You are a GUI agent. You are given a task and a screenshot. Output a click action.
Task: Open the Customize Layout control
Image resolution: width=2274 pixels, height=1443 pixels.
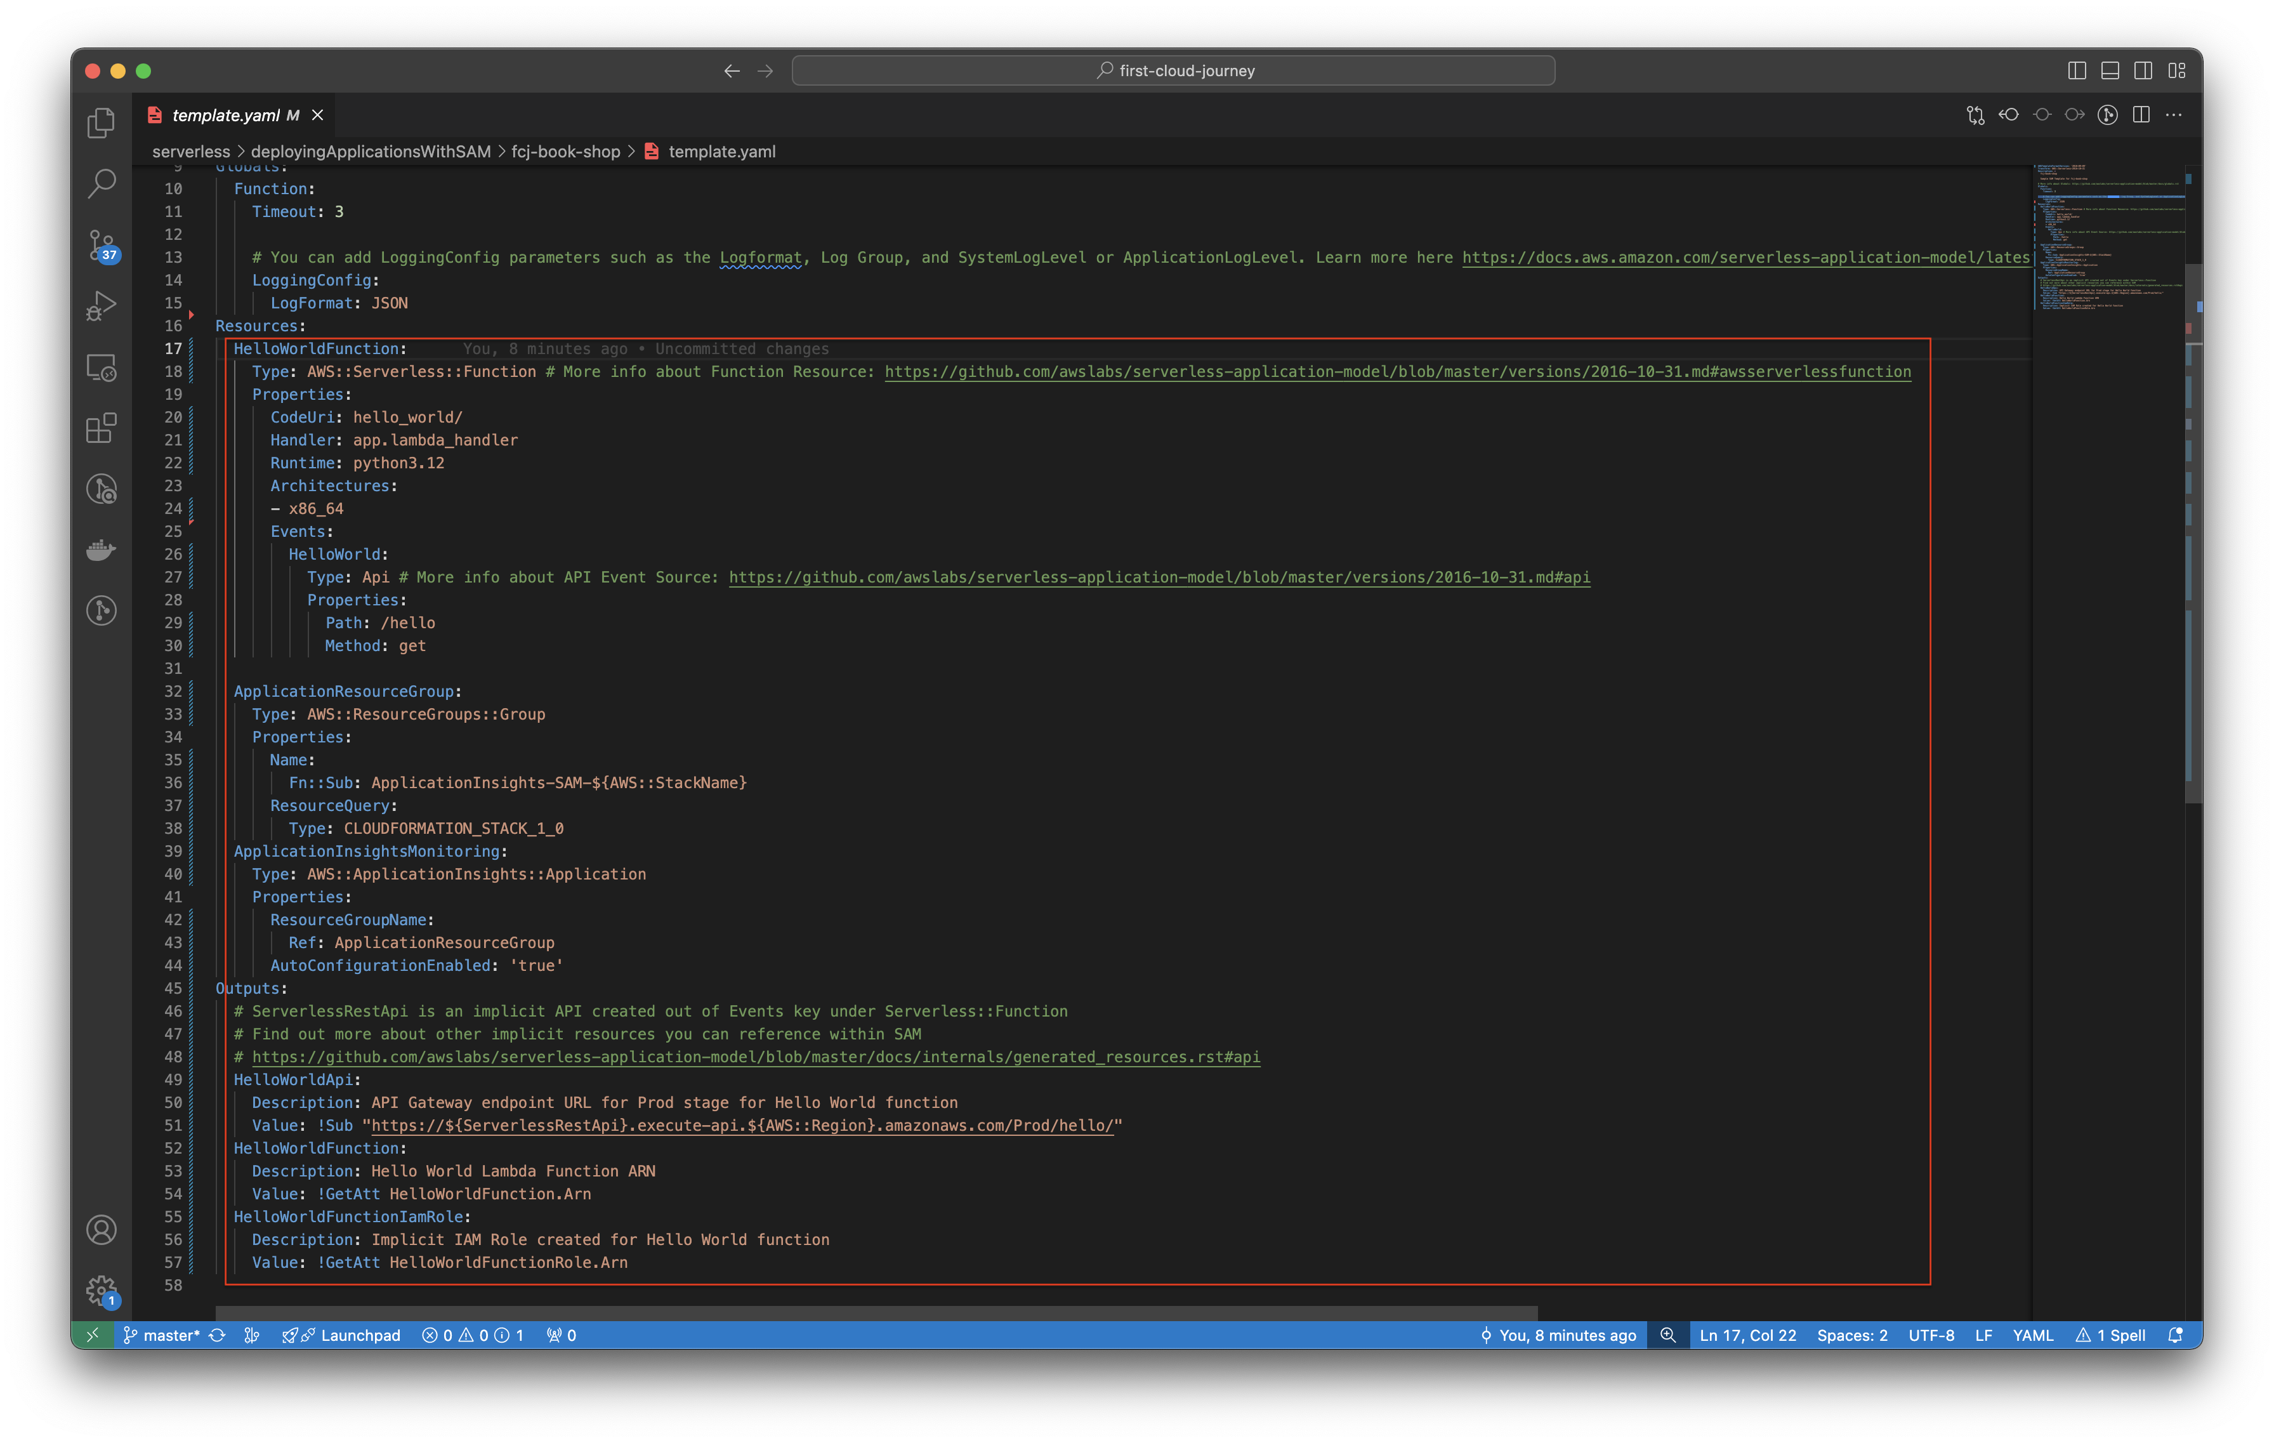point(2177,71)
